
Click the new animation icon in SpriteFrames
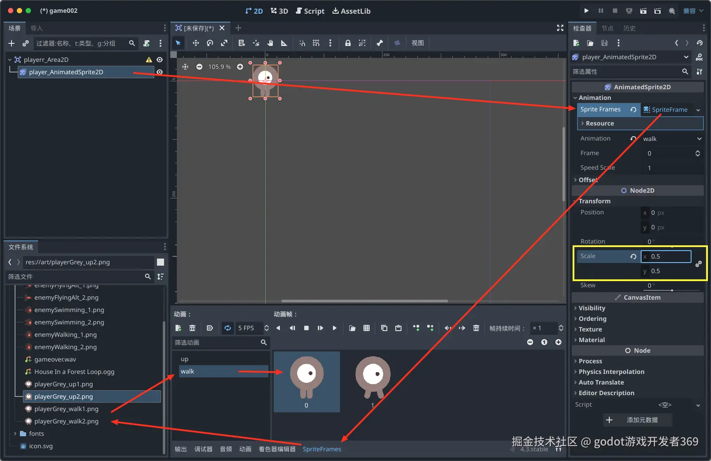178,328
